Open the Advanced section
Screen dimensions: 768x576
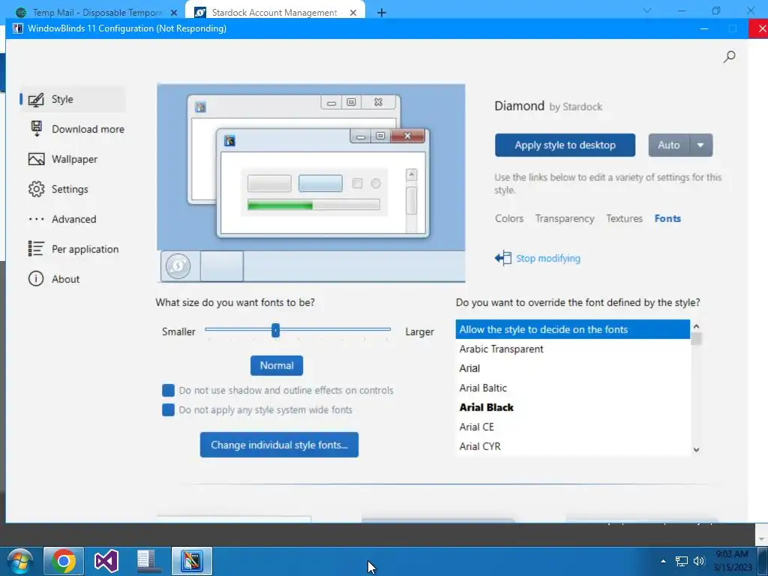click(x=74, y=219)
